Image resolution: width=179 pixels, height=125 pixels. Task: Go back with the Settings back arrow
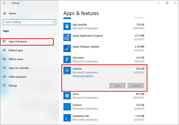point(4,3)
